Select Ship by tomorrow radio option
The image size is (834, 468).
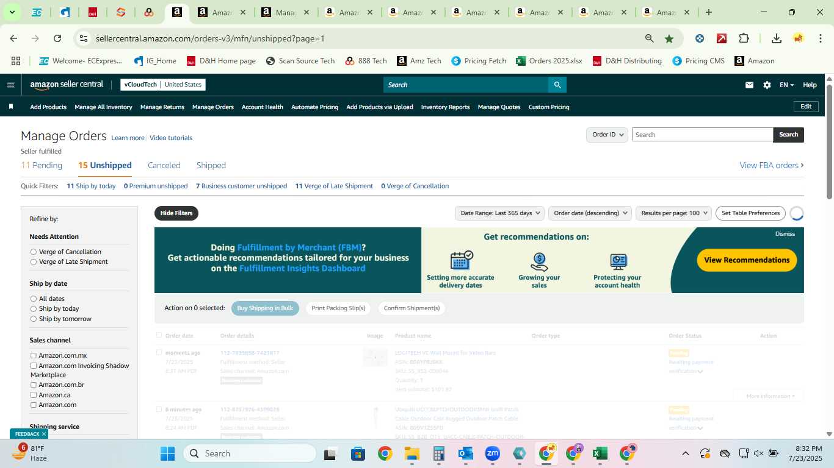tap(34, 319)
